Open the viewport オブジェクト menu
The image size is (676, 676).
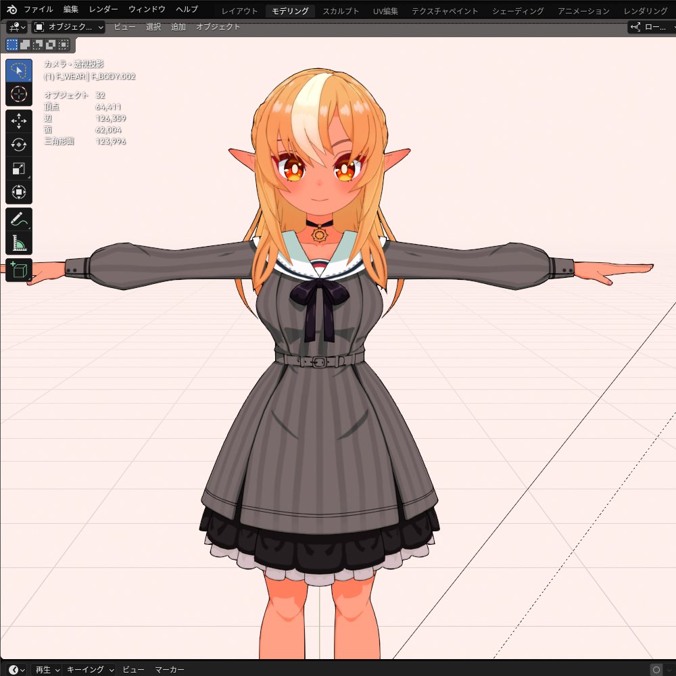(218, 27)
